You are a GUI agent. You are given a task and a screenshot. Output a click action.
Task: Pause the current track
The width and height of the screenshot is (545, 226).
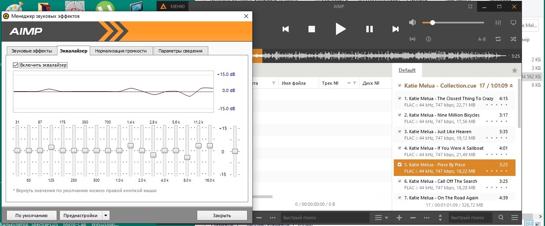369,29
